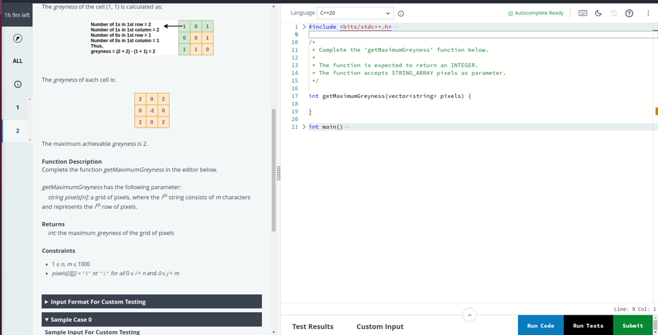Open the info icon in left sidebar

click(18, 84)
